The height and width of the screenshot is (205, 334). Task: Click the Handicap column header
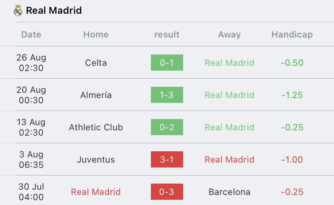pos(292,35)
